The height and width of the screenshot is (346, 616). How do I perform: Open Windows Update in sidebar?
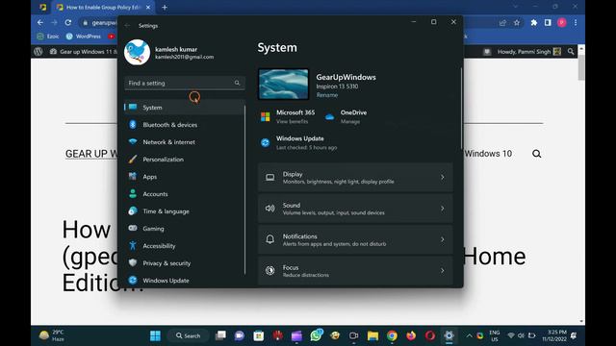coord(184,280)
